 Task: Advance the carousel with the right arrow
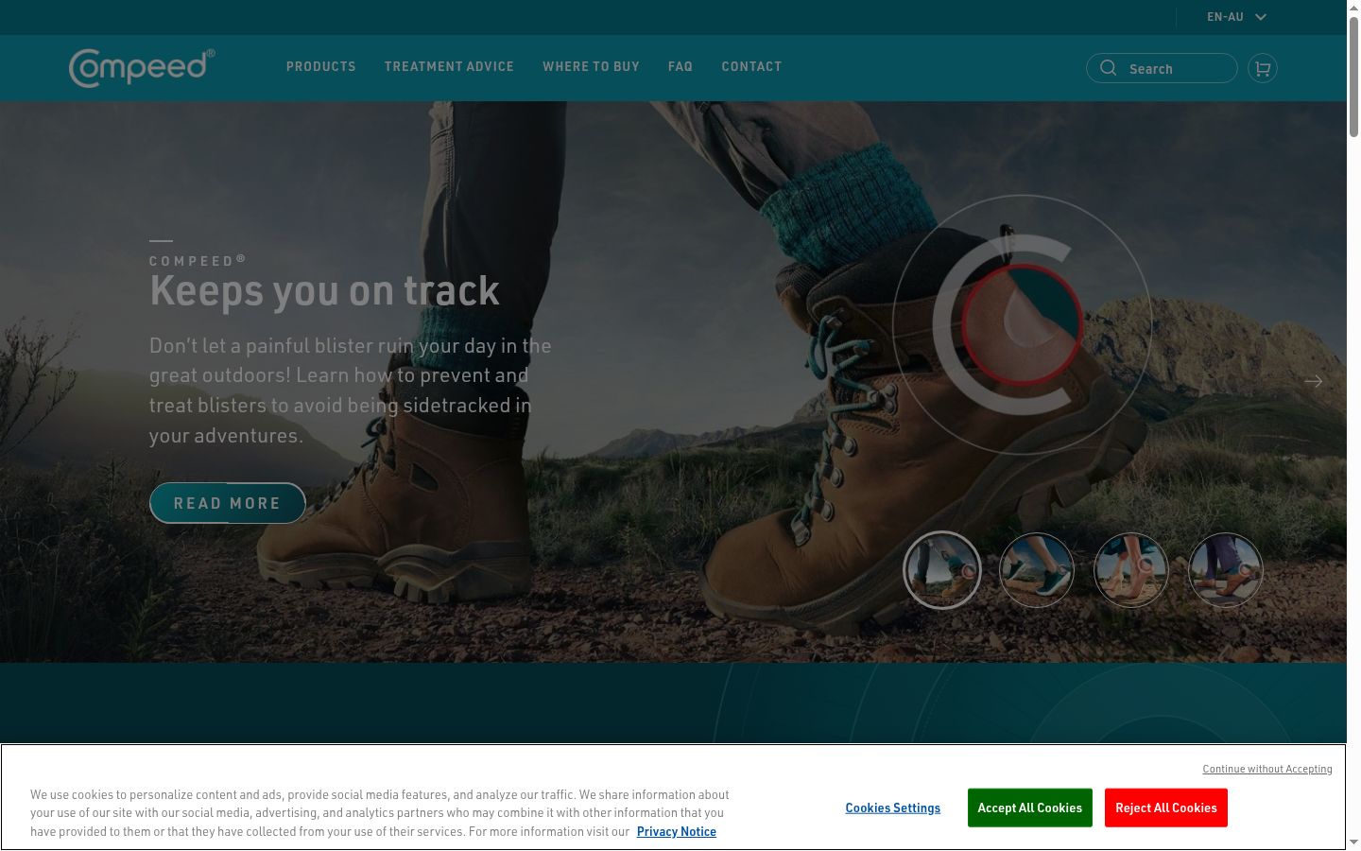1313,381
